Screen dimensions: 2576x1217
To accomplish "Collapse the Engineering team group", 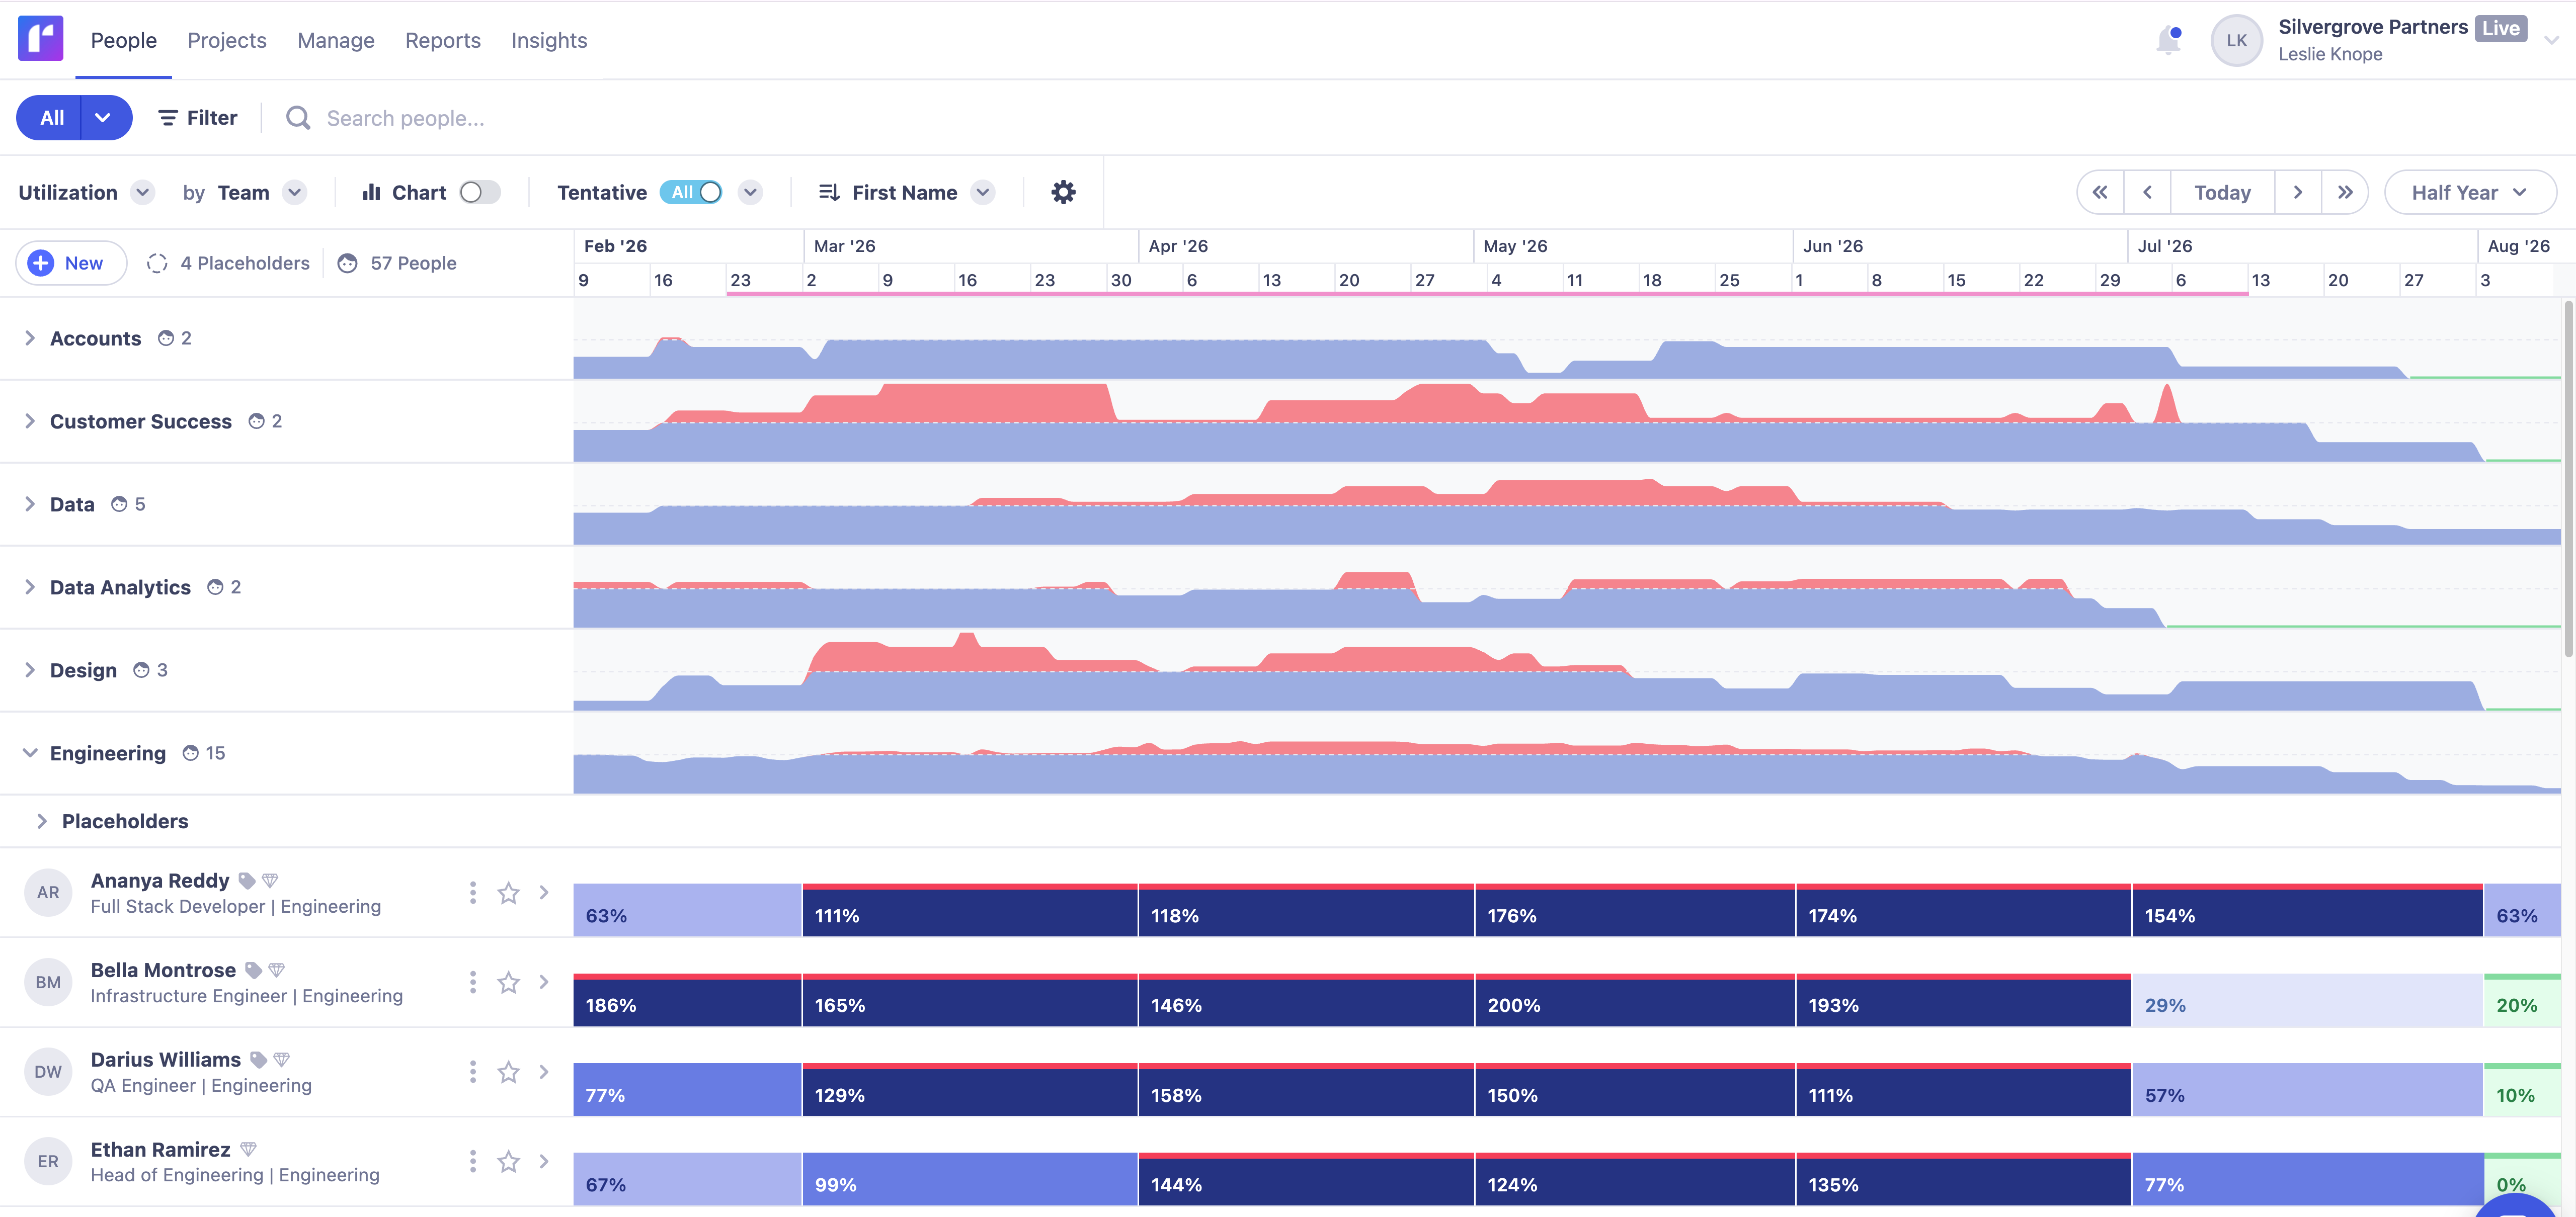I will (30, 753).
